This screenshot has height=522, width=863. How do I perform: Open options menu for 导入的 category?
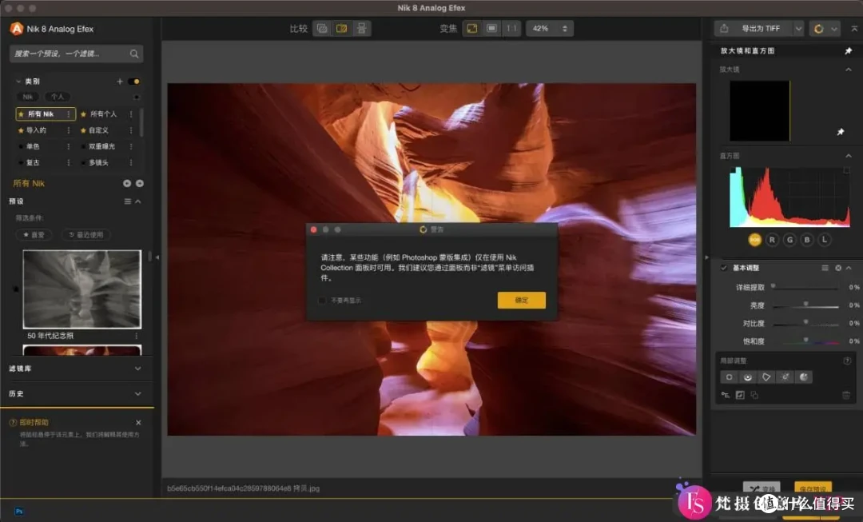click(x=68, y=130)
